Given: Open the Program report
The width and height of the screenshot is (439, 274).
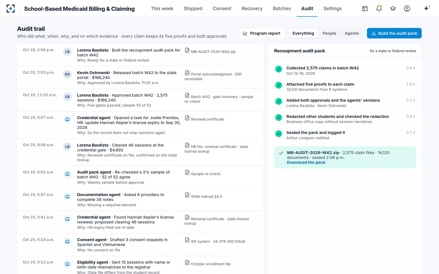Looking at the screenshot, I should pyautogui.click(x=262, y=33).
